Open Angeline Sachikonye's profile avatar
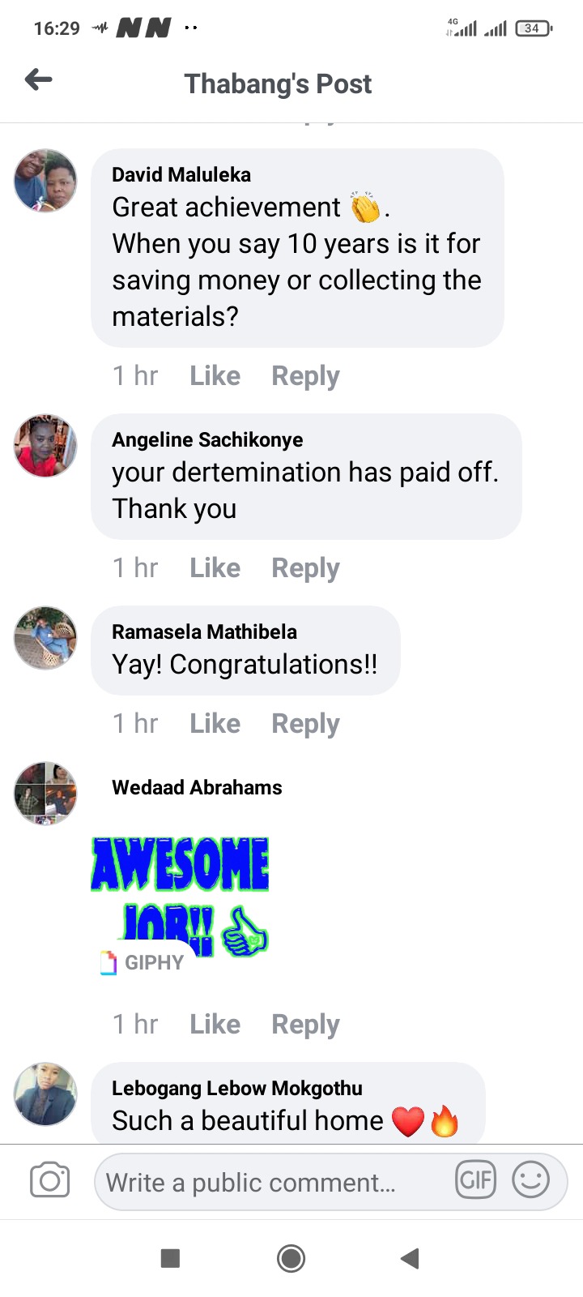Viewport: 583px width, 1297px height. (x=46, y=446)
